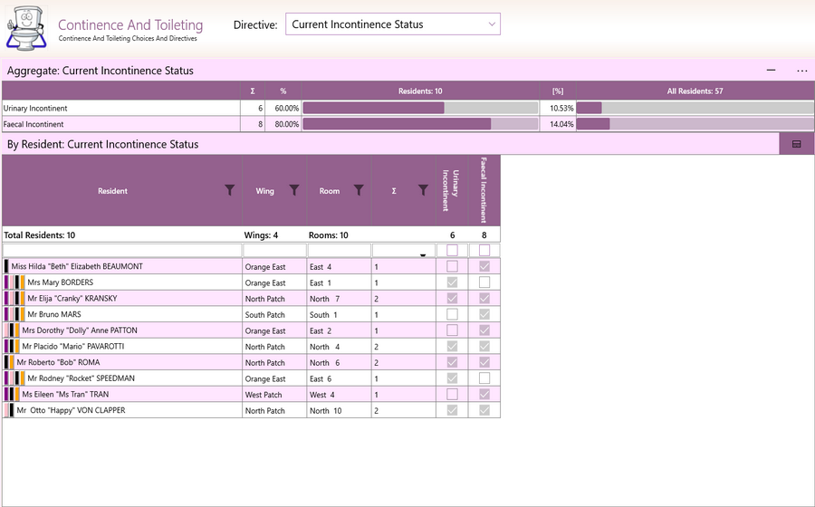This screenshot has height=507, width=815.
Task: Toggle Faecal Incontinent for Mary Borders
Action: (484, 282)
